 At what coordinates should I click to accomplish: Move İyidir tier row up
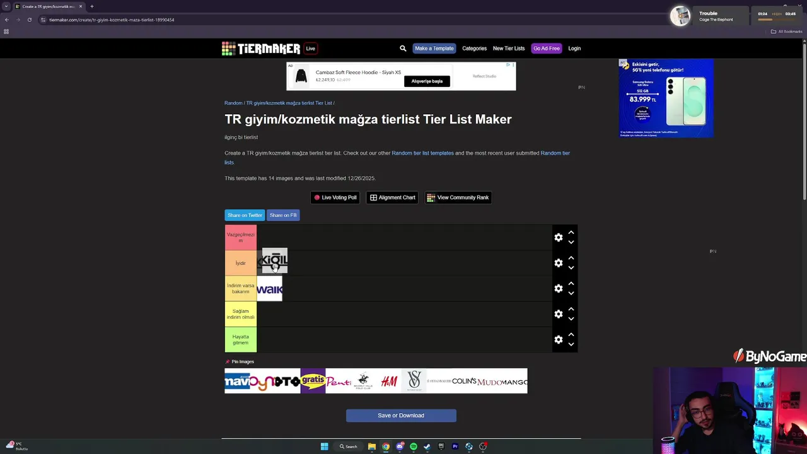[x=571, y=258]
